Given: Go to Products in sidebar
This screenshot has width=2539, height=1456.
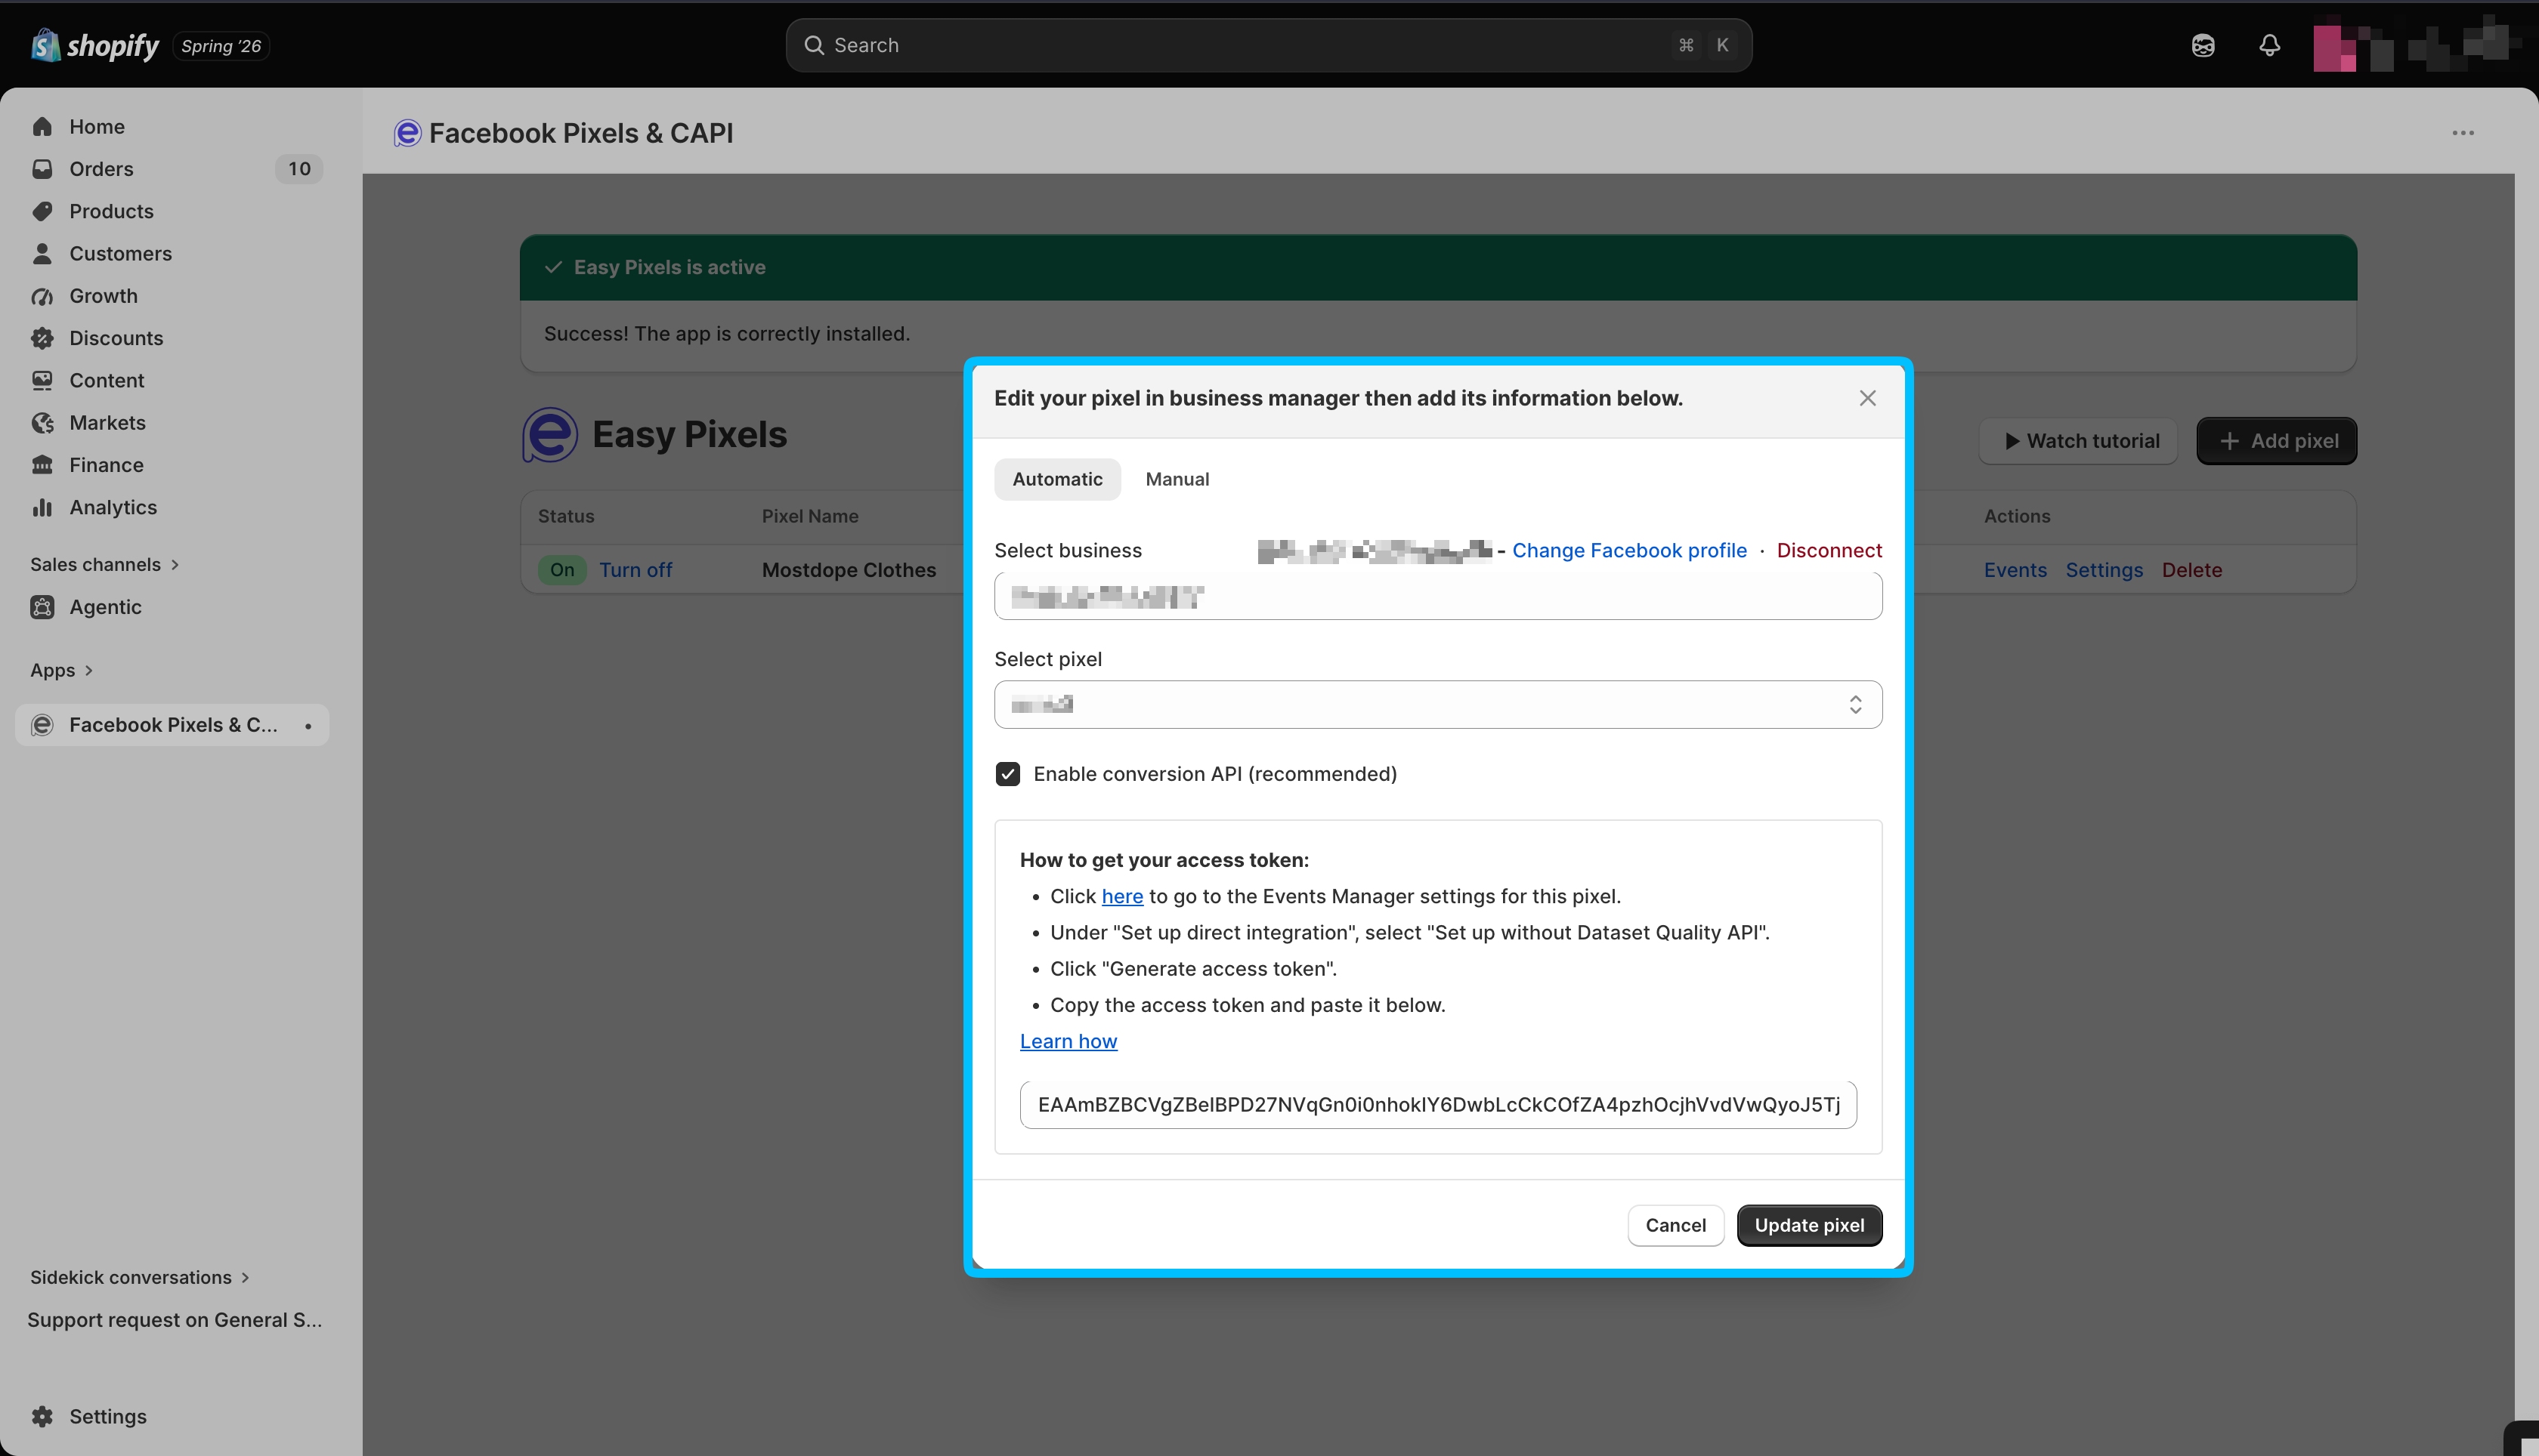Looking at the screenshot, I should click(111, 211).
